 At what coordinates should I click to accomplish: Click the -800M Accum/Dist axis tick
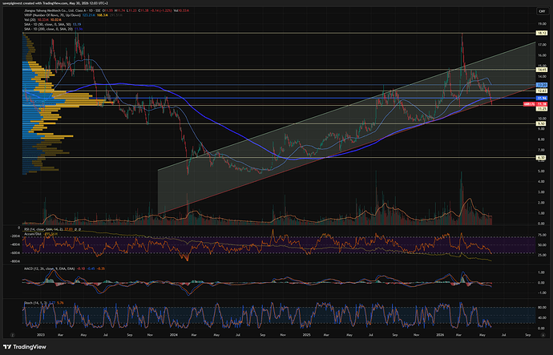[14, 261]
